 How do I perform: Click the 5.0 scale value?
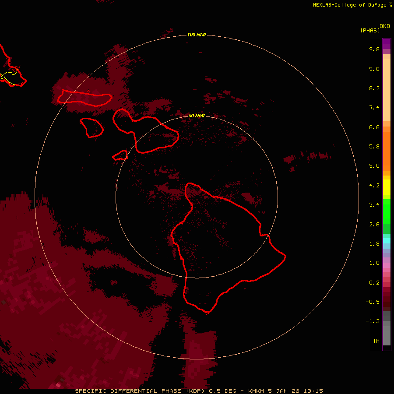(x=374, y=166)
